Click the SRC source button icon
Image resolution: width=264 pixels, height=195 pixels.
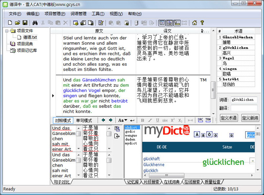coord(200,120)
